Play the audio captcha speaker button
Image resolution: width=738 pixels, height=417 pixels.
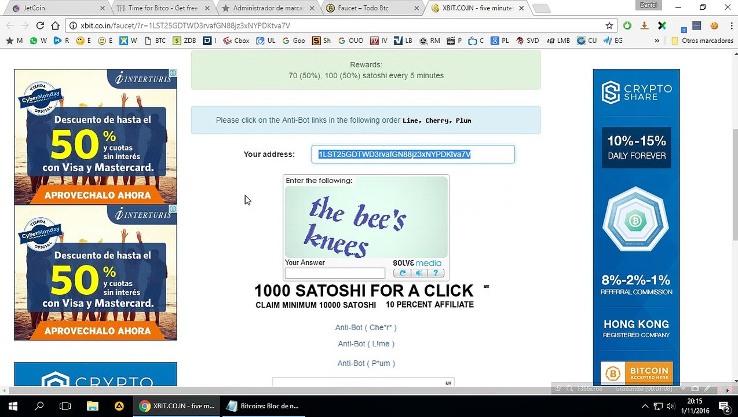(x=419, y=273)
